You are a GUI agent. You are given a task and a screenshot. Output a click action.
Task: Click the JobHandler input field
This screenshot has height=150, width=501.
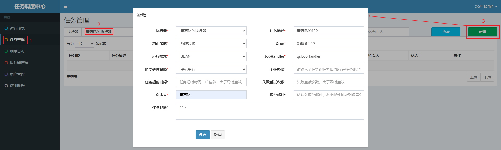(x=329, y=56)
